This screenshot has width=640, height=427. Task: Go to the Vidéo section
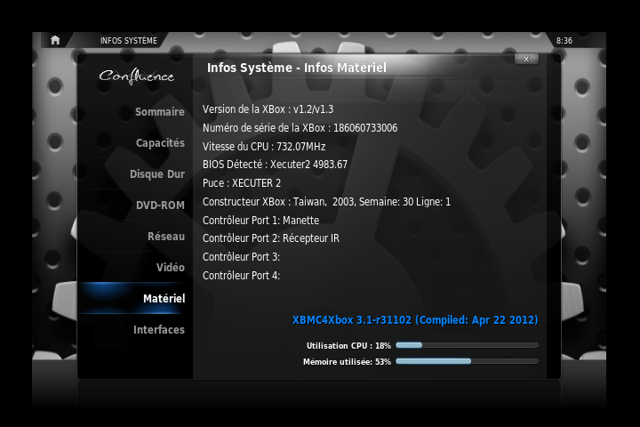[x=170, y=268]
